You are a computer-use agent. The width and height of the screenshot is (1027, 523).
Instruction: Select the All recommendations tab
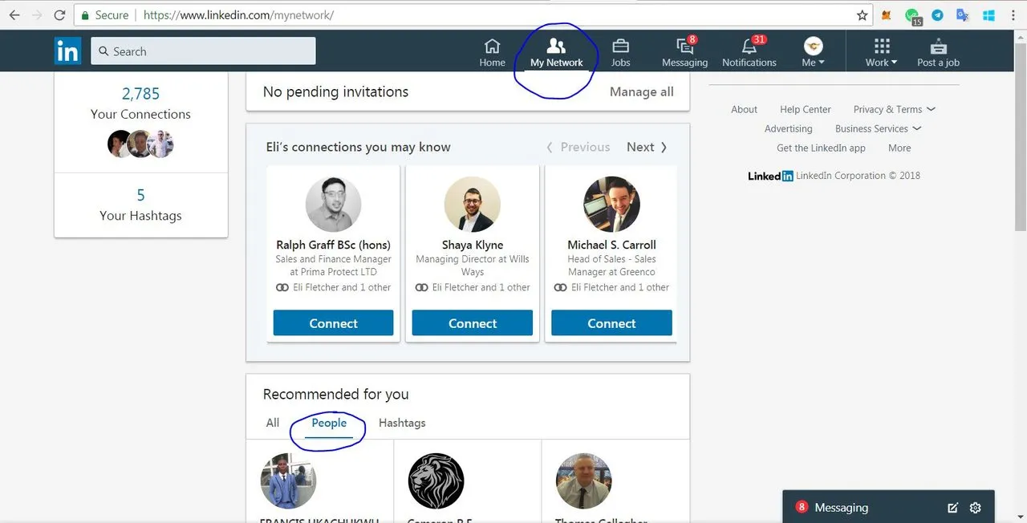(x=273, y=423)
